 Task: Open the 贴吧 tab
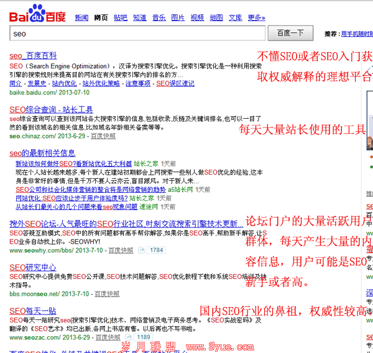(121, 17)
